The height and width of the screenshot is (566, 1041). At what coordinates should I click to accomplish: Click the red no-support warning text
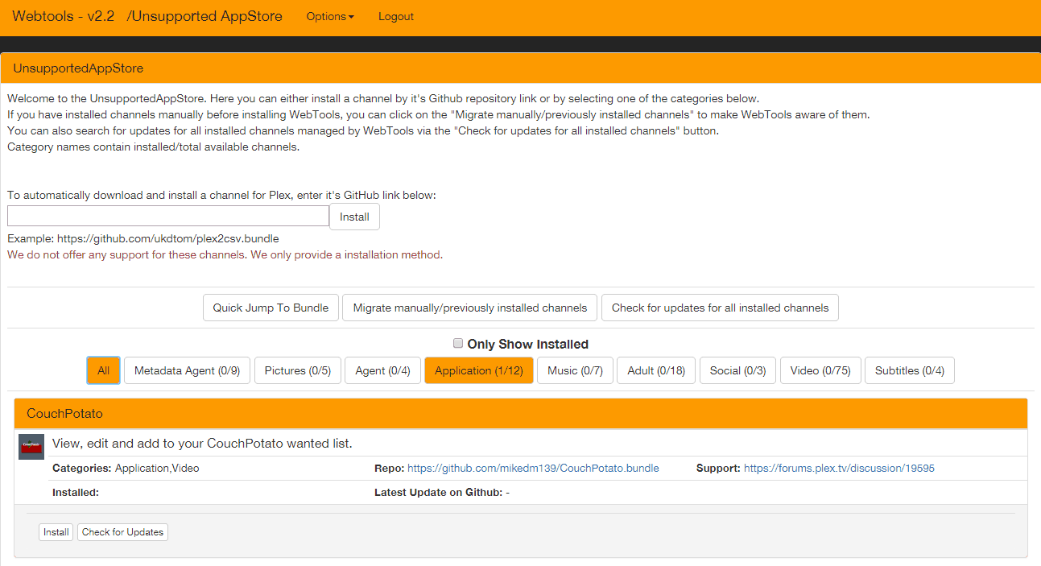coord(225,254)
